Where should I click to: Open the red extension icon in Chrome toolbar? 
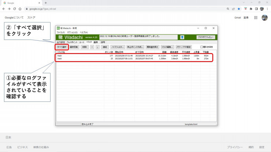[245, 9]
